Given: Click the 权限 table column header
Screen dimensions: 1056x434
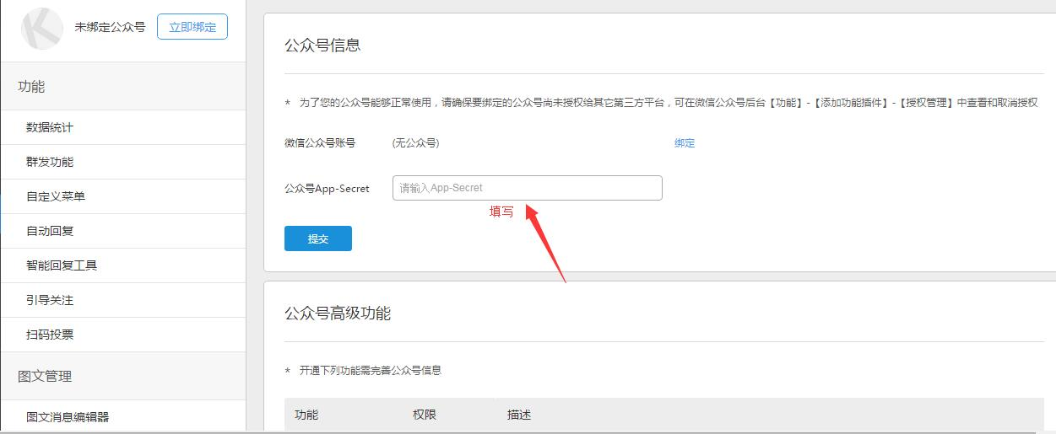Looking at the screenshot, I should tap(425, 415).
